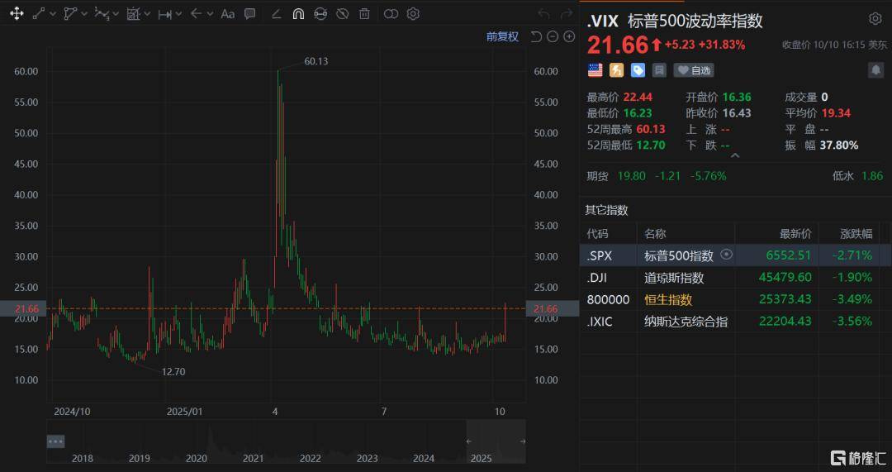Select the text annotation Aa tool
Screen dimensions: 892x472
[x=228, y=14]
